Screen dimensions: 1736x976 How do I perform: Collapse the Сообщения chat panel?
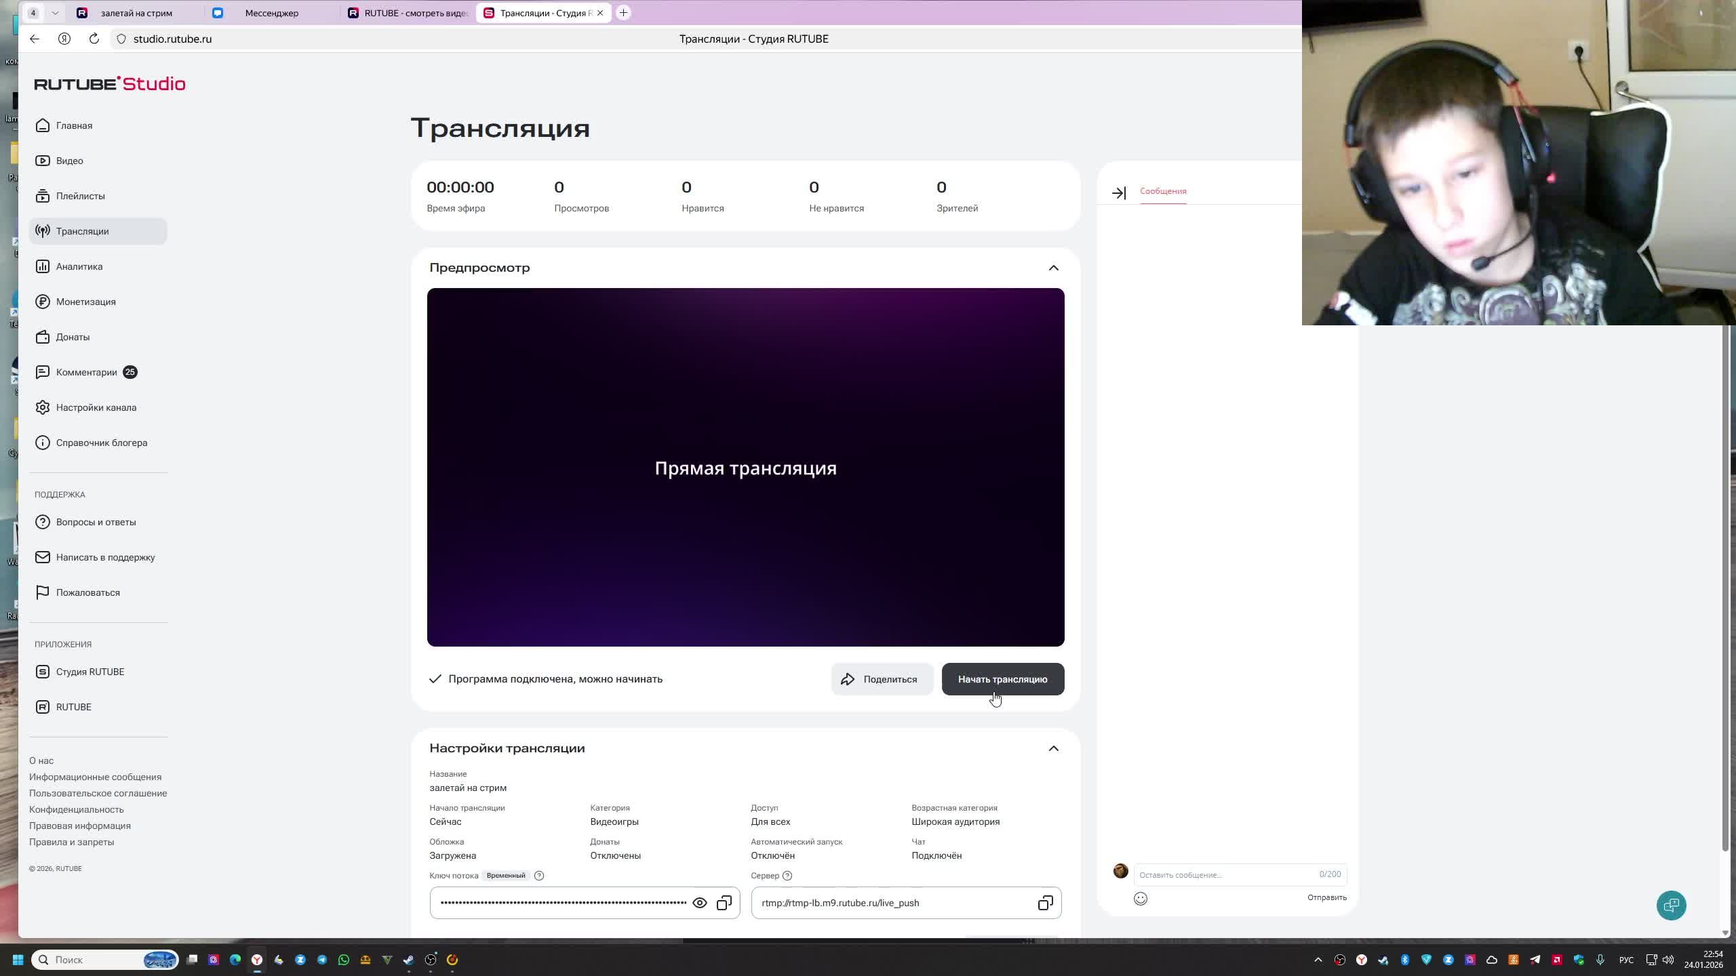point(1119,192)
